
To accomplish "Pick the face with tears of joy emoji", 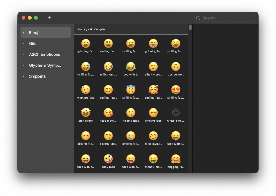I will (x=131, y=66).
